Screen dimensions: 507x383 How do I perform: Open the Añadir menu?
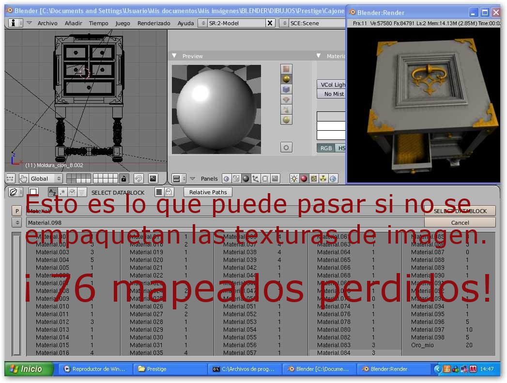pyautogui.click(x=74, y=23)
